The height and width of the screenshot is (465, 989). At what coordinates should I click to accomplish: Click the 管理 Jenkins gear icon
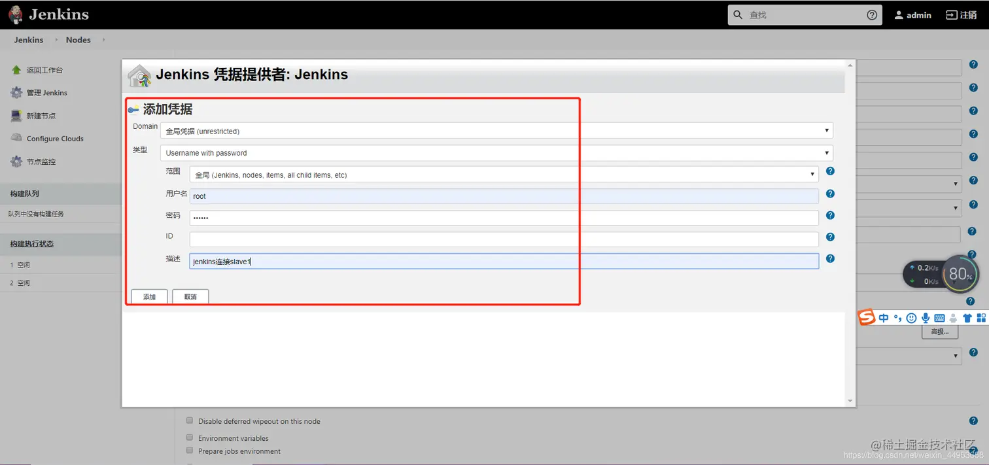[16, 93]
